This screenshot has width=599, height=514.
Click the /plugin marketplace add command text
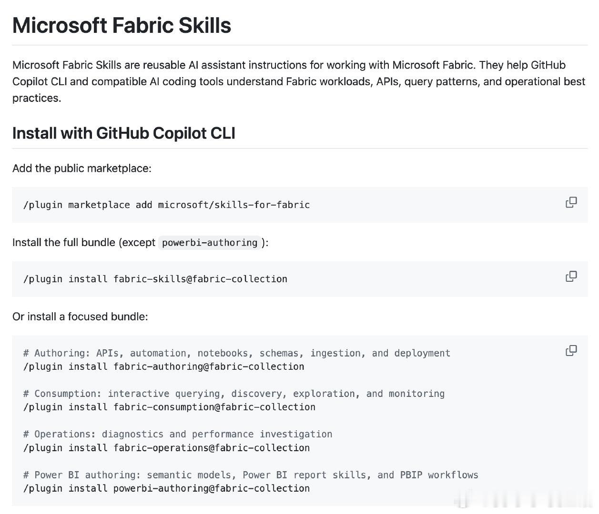166,205
